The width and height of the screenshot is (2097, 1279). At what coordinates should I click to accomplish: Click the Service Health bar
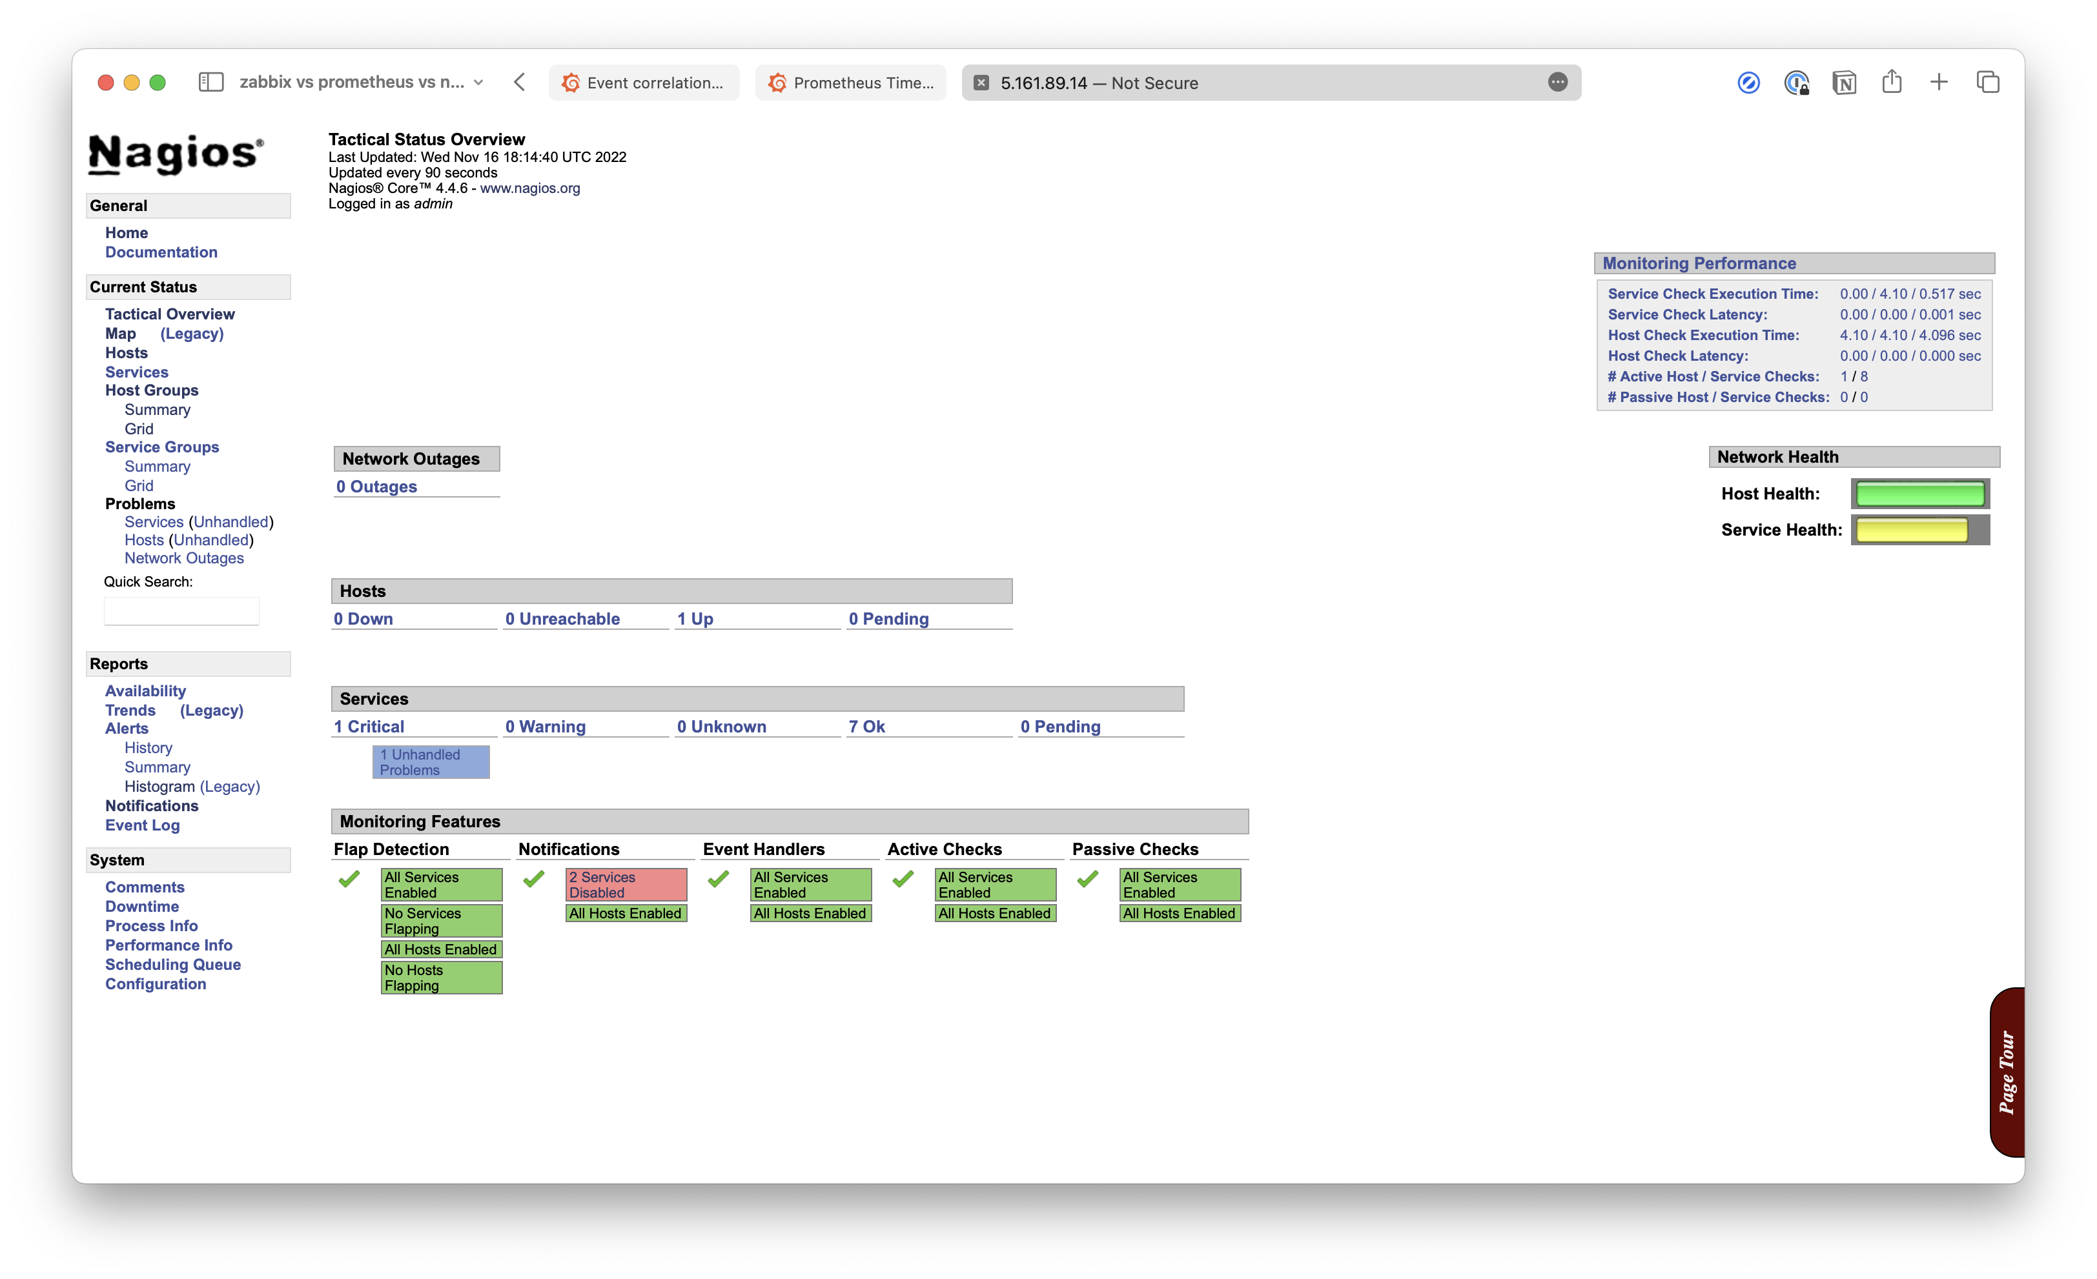[1920, 529]
